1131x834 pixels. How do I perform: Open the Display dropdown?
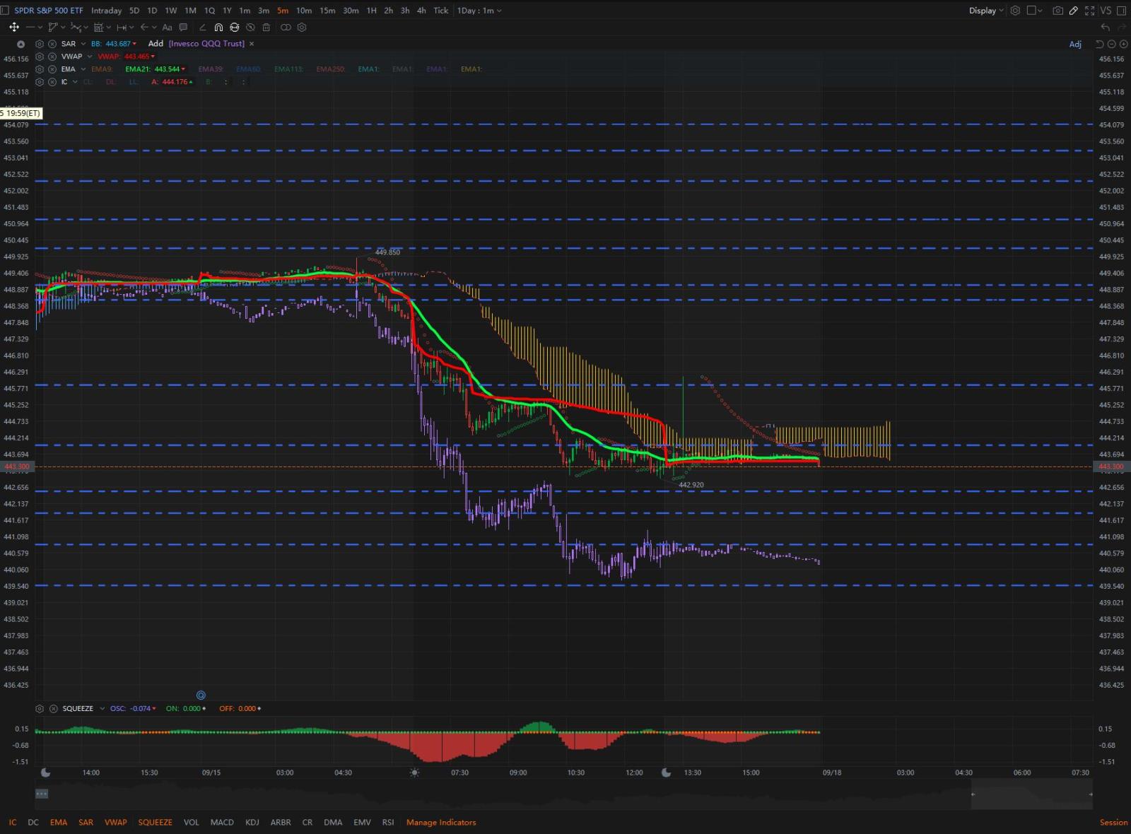986,11
